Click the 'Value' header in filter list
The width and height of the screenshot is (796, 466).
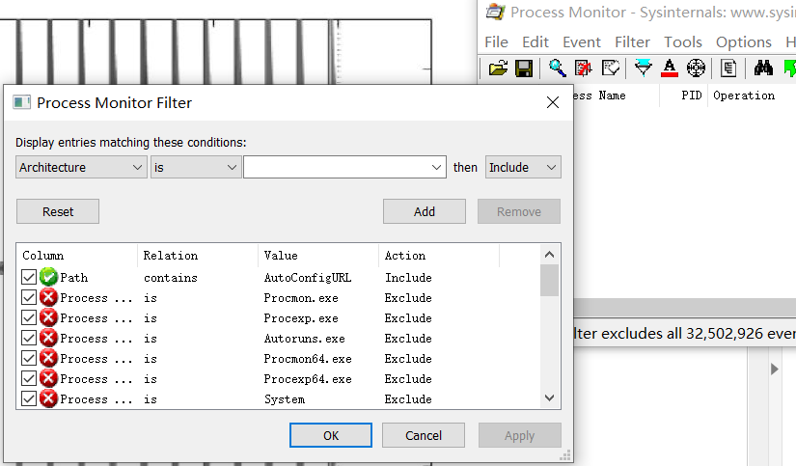click(318, 256)
